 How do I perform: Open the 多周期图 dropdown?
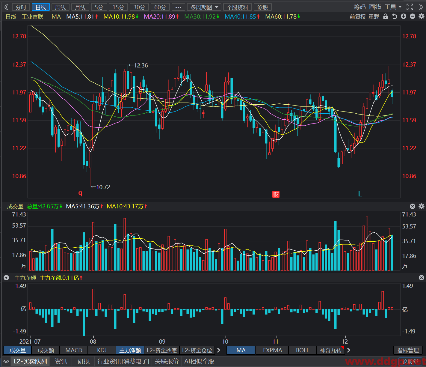coord(204,7)
